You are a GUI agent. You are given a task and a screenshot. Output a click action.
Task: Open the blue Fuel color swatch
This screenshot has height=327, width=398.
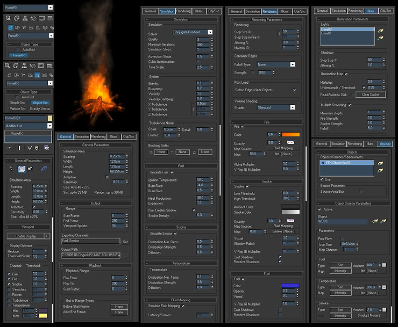[290, 286]
